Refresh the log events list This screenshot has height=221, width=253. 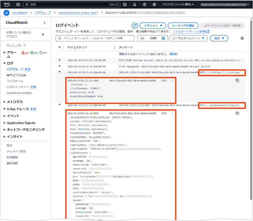point(135,25)
